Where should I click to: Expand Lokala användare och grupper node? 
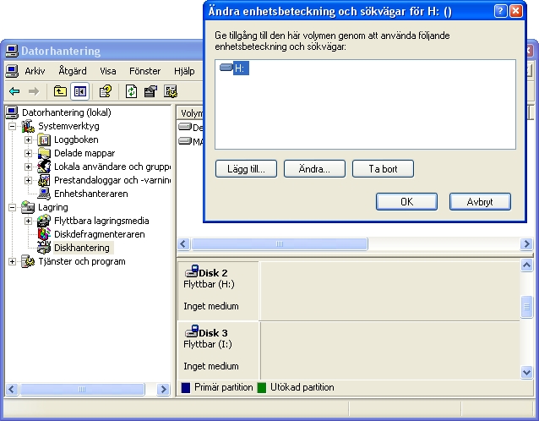(28, 167)
